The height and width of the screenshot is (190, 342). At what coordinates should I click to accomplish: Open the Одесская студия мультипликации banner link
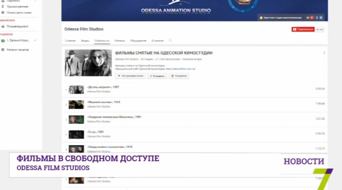click(x=281, y=18)
